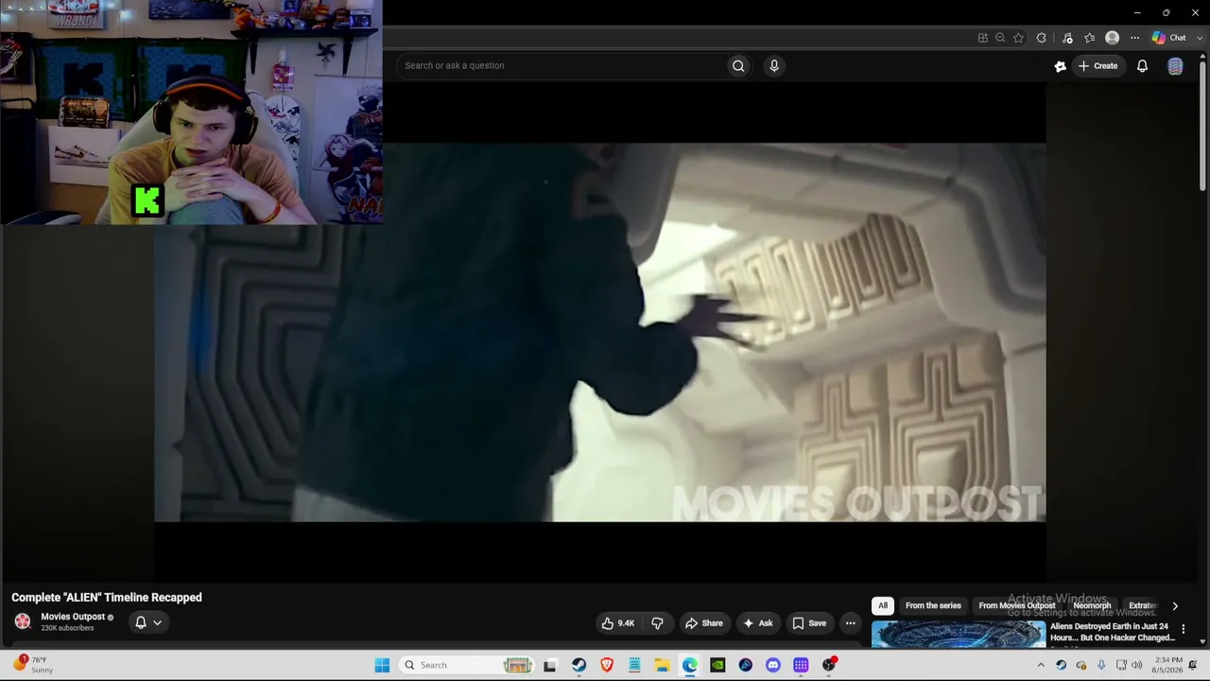Open the browser profile avatar
This screenshot has width=1210, height=681.
tap(1113, 38)
